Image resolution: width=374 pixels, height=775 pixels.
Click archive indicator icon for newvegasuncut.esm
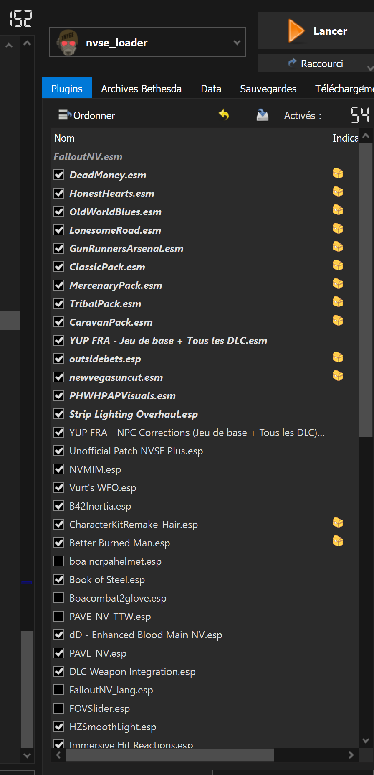tap(338, 376)
